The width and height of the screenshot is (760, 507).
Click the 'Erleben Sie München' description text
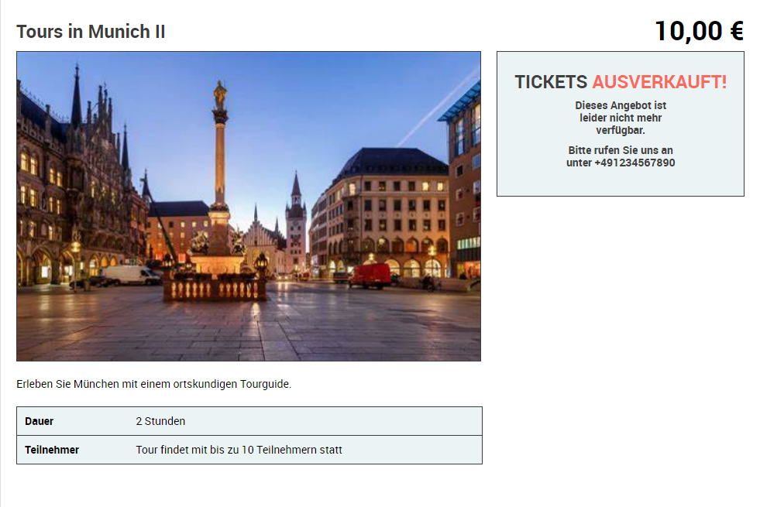[x=154, y=384]
